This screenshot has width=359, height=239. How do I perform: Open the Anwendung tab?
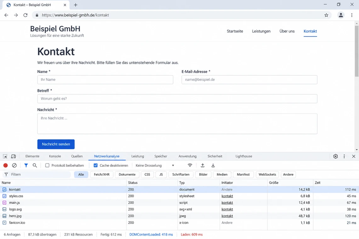(x=187, y=156)
